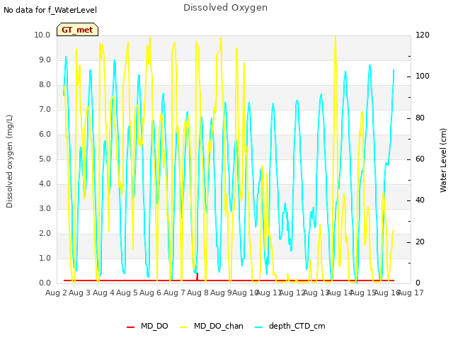
Task: Click the GT_met annotation label
Action: 77,30
